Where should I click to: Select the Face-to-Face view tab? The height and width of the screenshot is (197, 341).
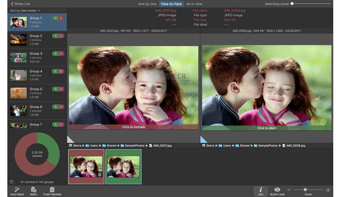tap(171, 4)
